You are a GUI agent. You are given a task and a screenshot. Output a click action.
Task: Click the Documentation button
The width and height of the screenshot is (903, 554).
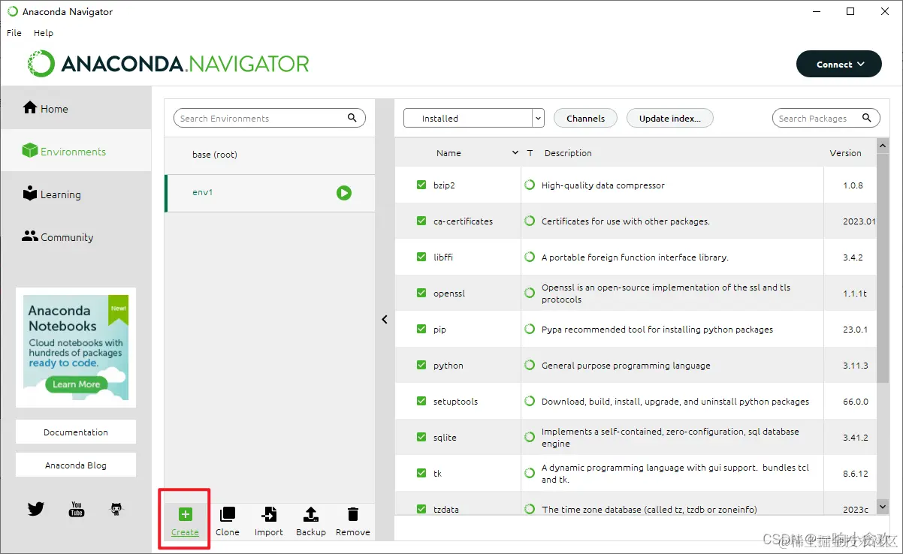point(76,432)
